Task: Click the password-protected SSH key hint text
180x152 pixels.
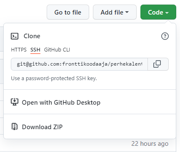Action: coord(54,78)
